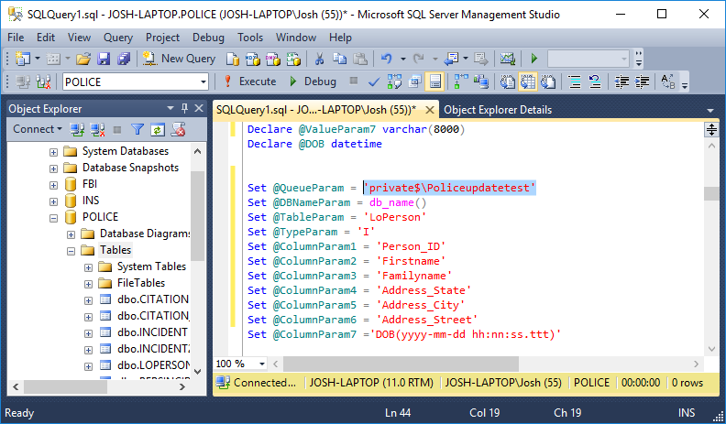Click the Execute query button
This screenshot has height=424, width=726.
247,82
